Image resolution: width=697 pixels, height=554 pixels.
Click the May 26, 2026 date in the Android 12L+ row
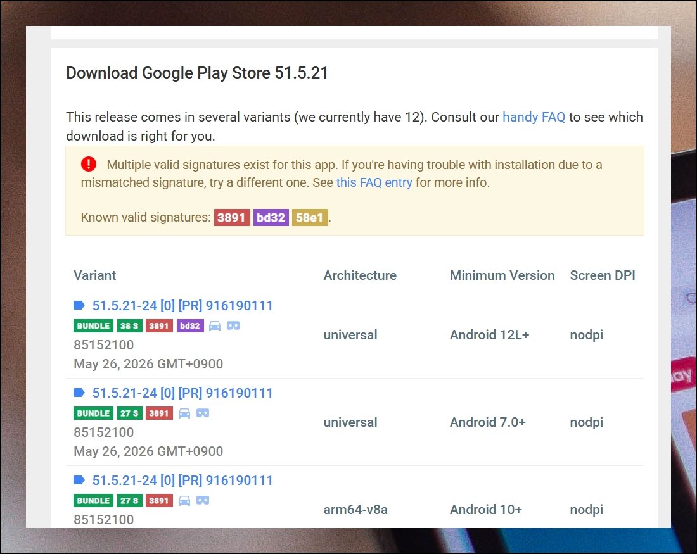[x=148, y=364]
